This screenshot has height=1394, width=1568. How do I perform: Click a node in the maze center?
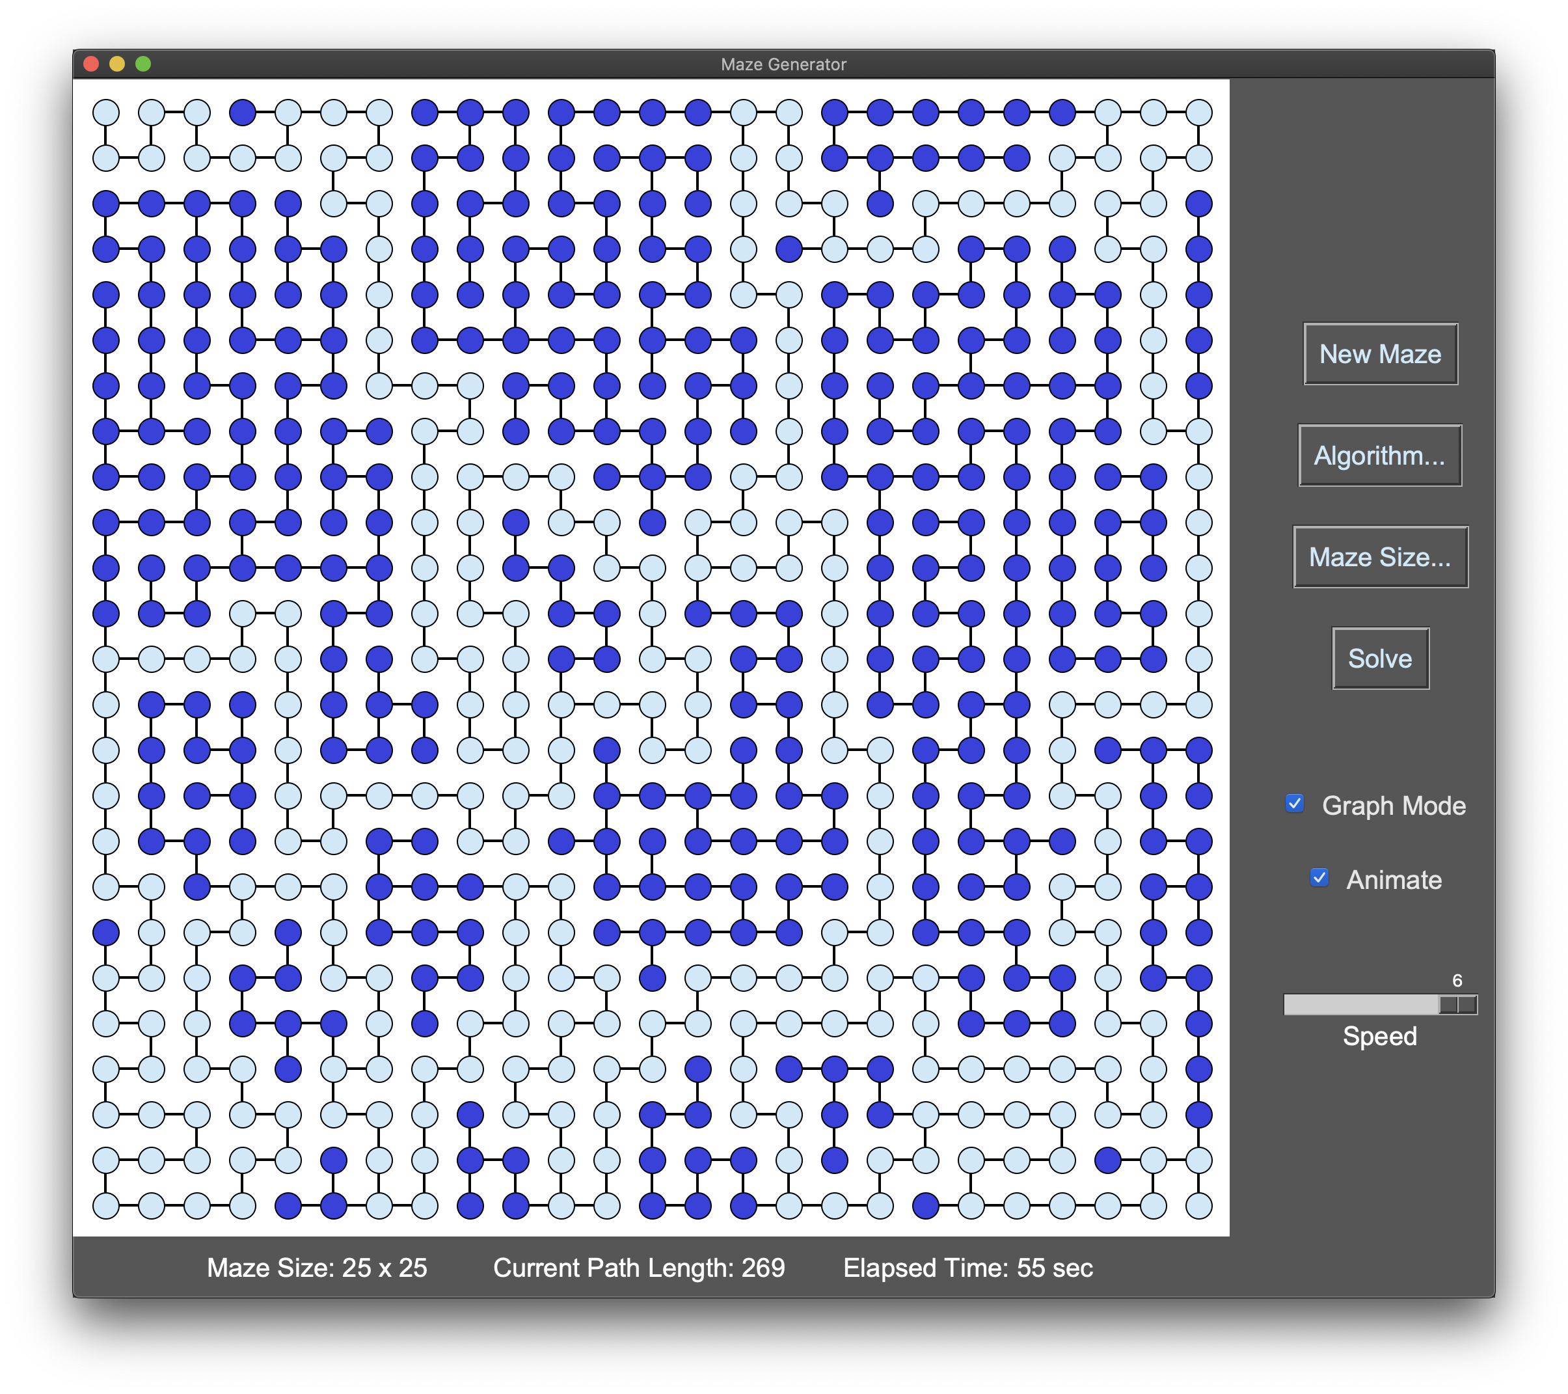651,660
